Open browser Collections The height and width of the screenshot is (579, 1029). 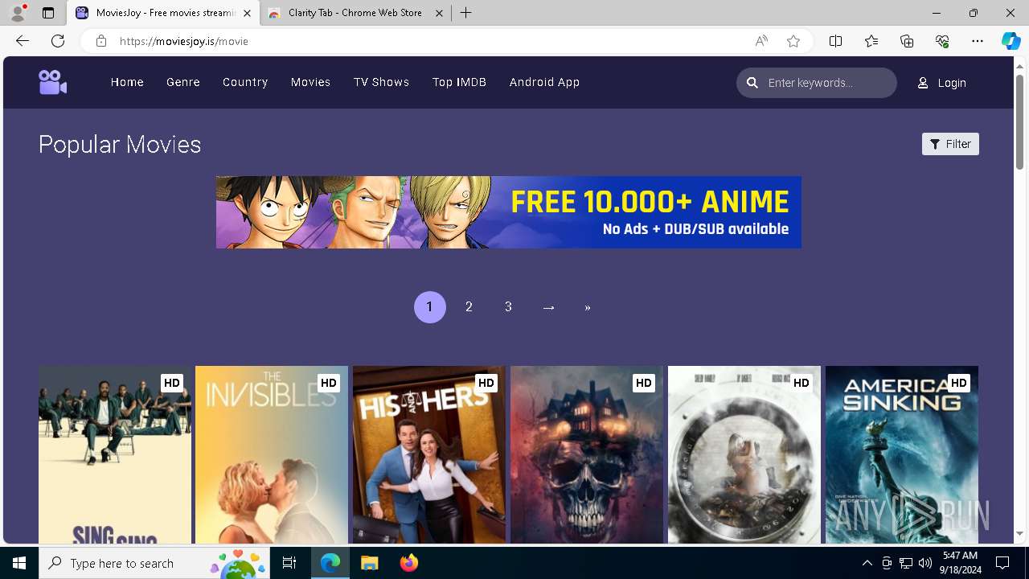[907, 41]
